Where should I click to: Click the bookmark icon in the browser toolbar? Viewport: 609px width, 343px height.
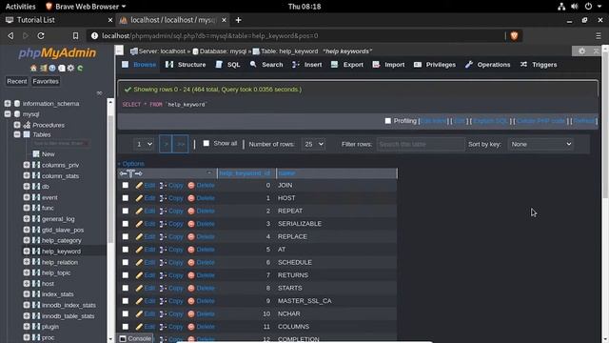(x=75, y=36)
